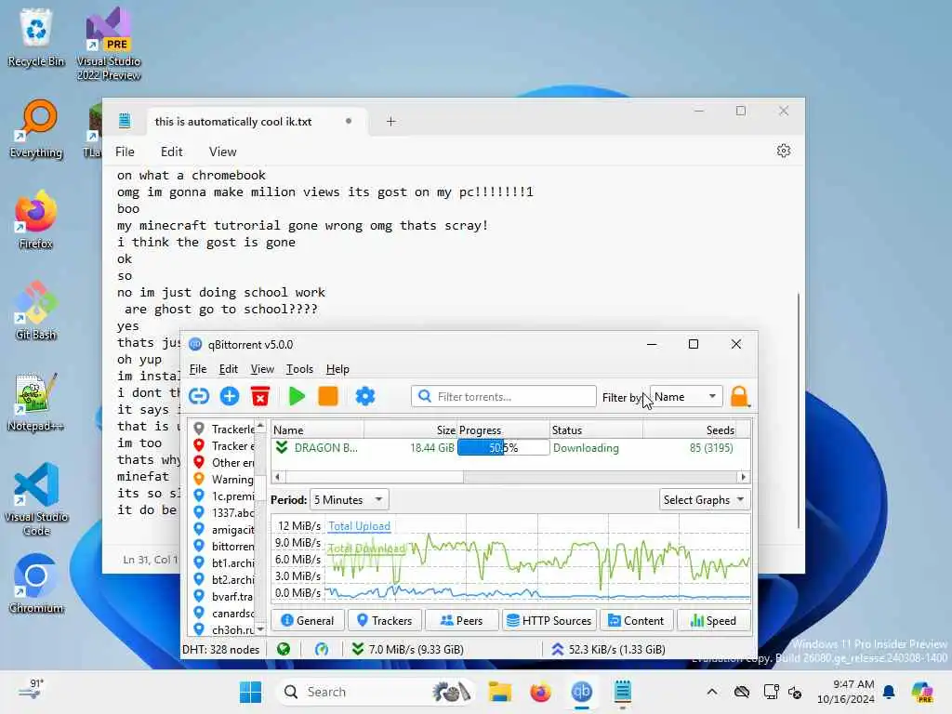The image size is (952, 714).
Task: Select bvarf.tra tracker in sidebar
Action: pos(224,596)
